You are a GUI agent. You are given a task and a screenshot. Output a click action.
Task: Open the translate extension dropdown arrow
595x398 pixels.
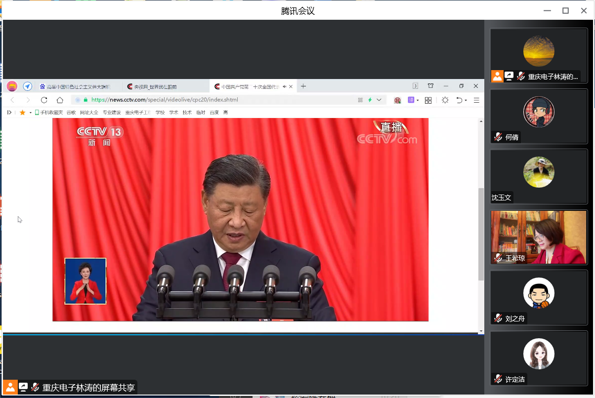pos(418,101)
